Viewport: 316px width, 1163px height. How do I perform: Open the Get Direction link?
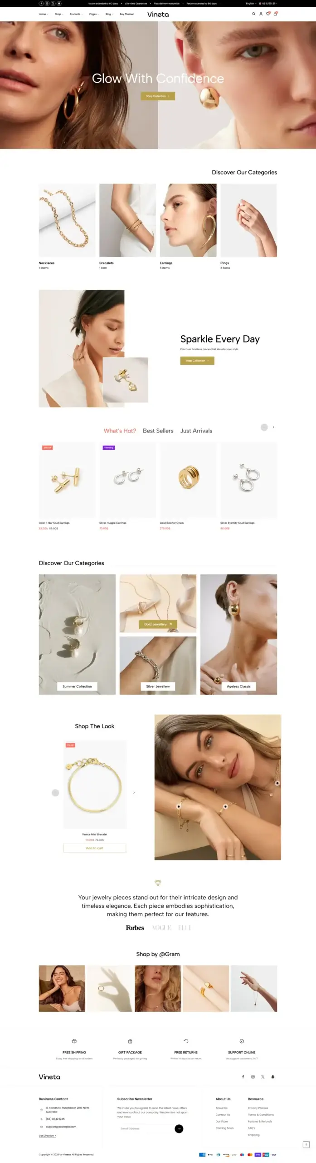tap(48, 1135)
